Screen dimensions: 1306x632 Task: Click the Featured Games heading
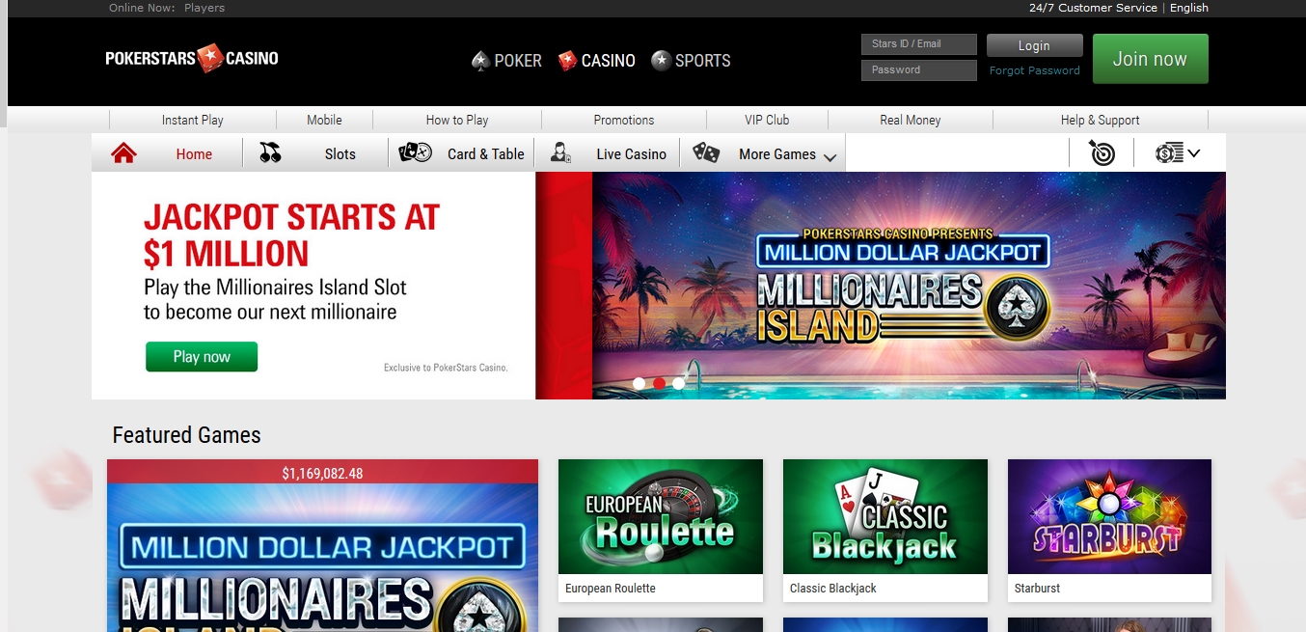(x=186, y=435)
